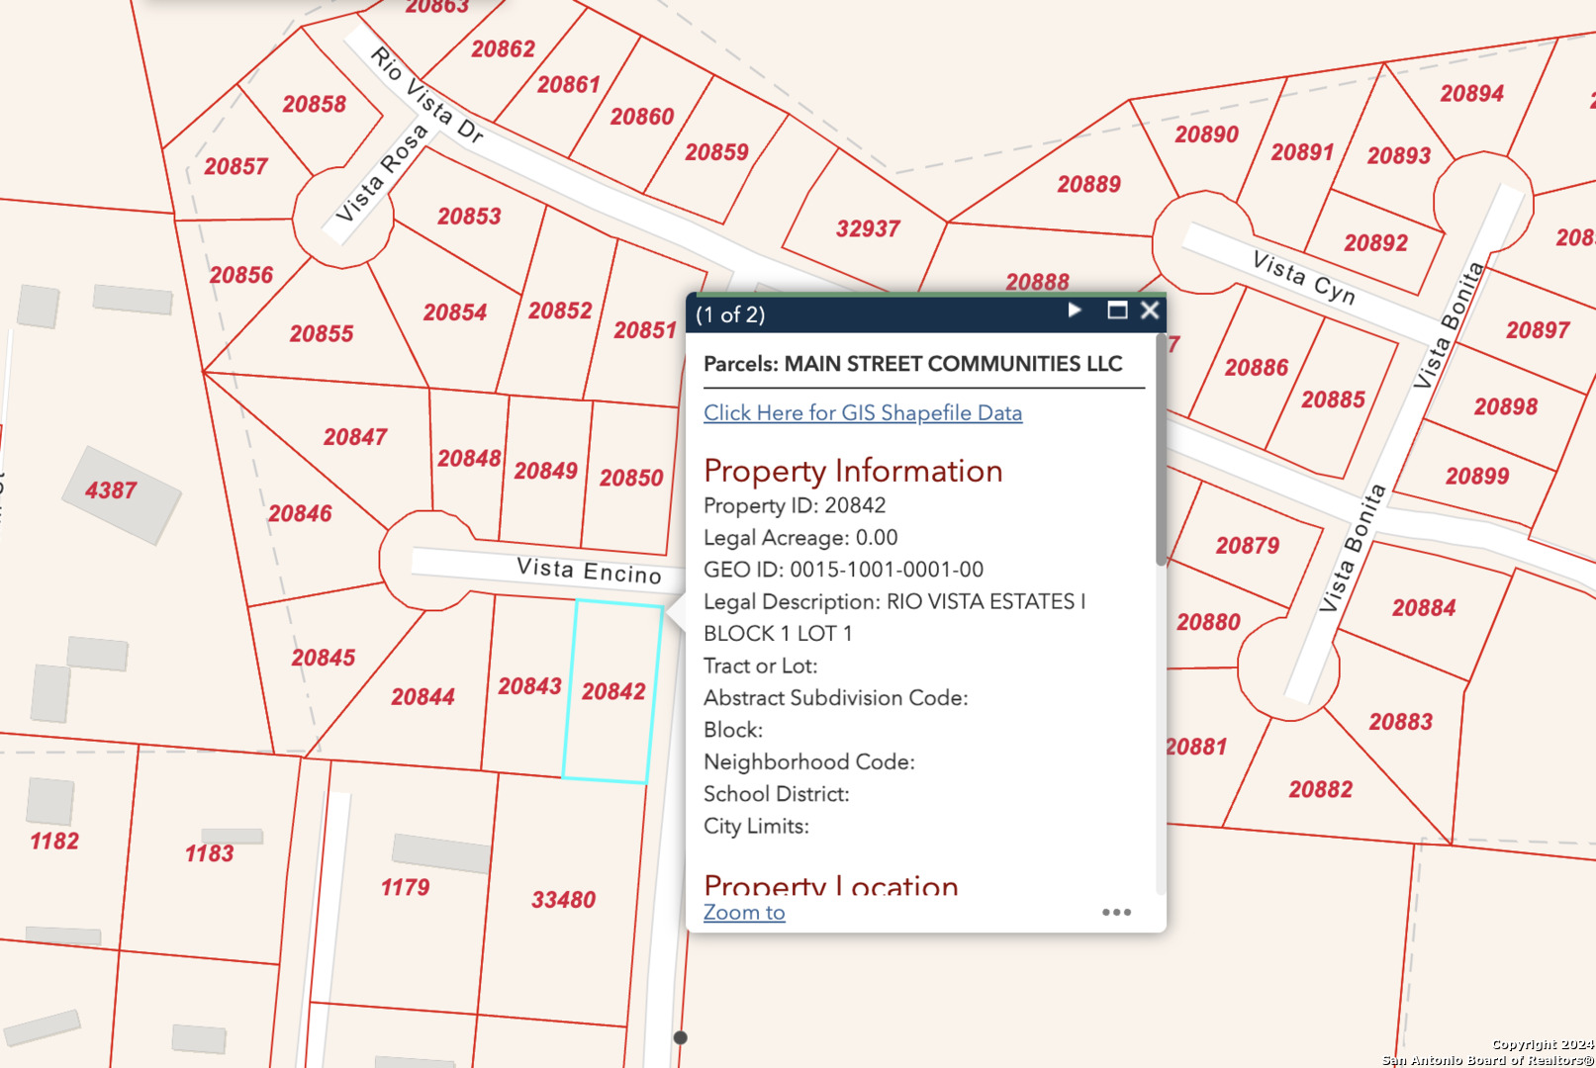This screenshot has width=1596, height=1068.
Task: Go to next feature in popup
Action: [1075, 311]
